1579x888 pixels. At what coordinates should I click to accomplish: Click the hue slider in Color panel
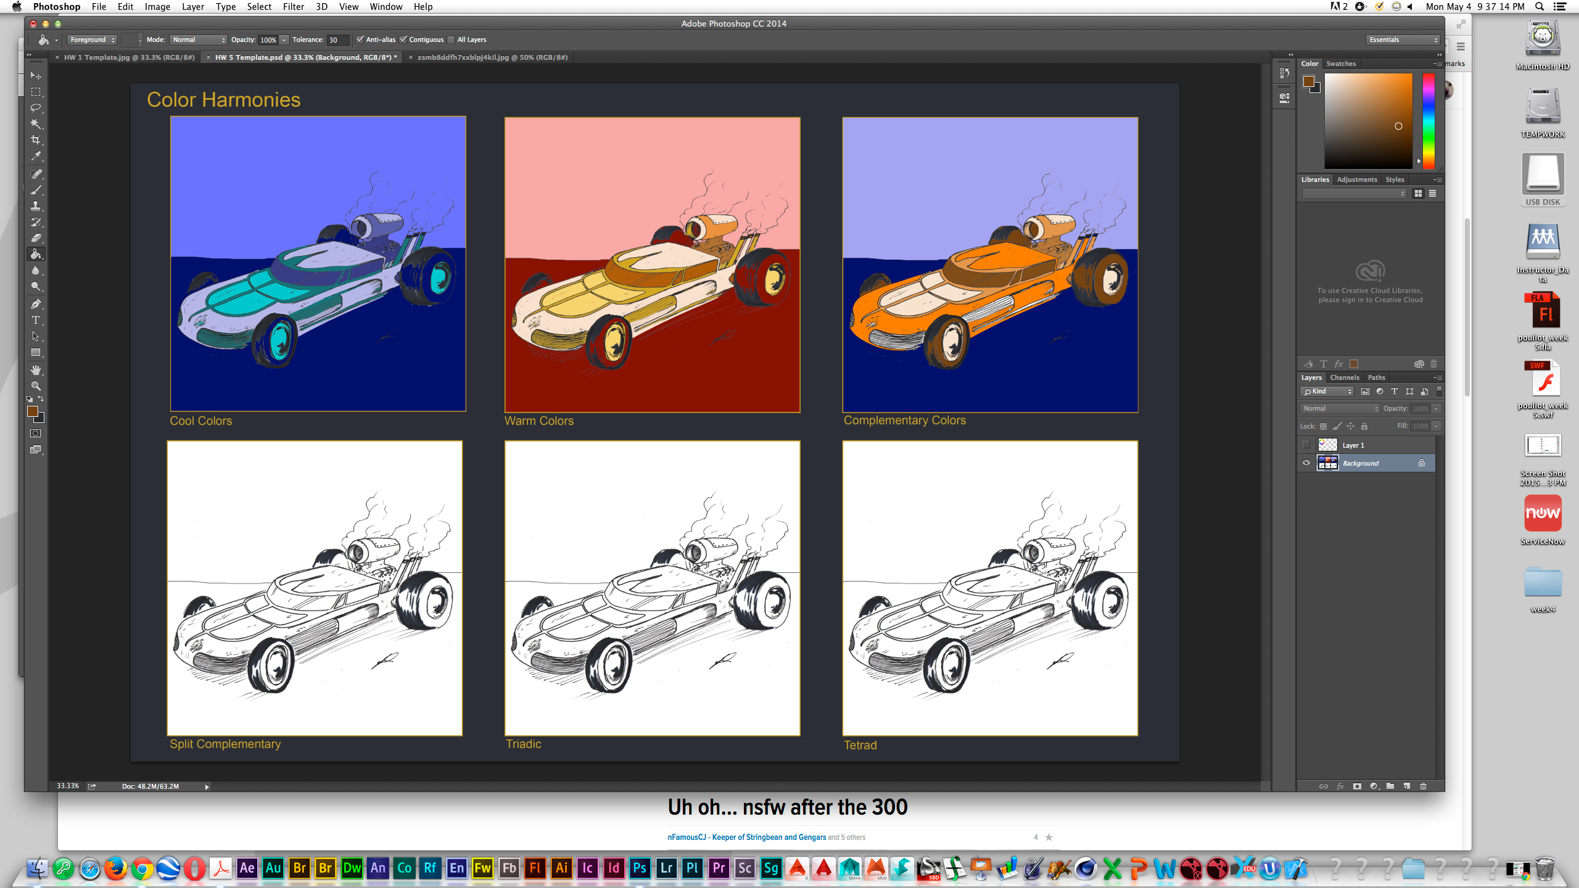tap(1429, 120)
